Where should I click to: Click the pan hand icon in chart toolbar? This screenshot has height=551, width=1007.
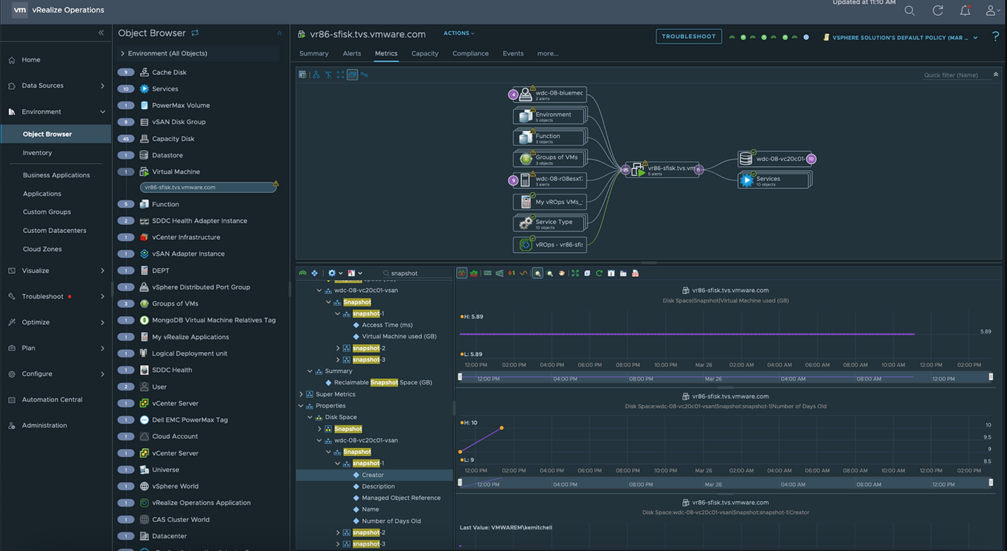tap(562, 273)
